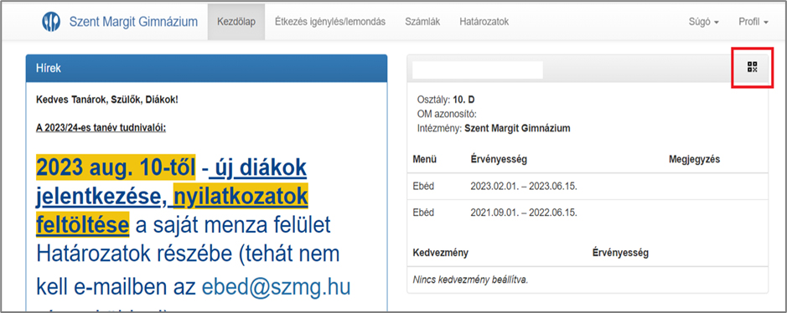Click the Osztály: 10. D line
787x313 pixels.
(446, 100)
